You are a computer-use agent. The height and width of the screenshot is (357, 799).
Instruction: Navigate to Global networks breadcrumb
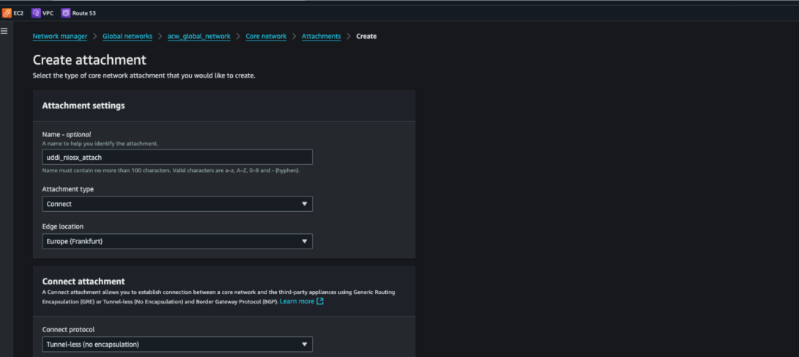tap(127, 36)
